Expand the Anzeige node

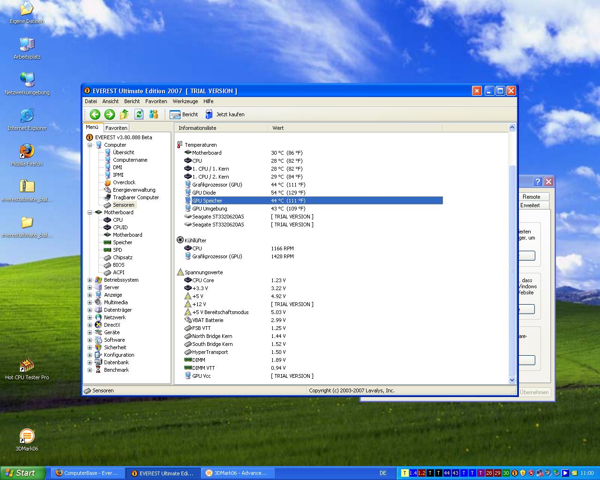(90, 295)
